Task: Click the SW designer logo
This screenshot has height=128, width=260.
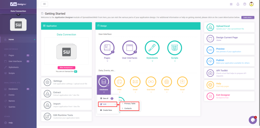Action: pyautogui.click(x=18, y=4)
